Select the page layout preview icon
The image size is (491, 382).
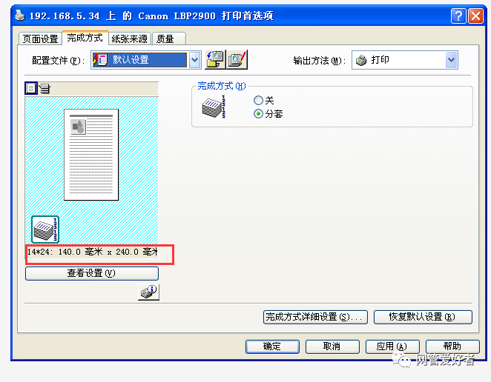31,88
